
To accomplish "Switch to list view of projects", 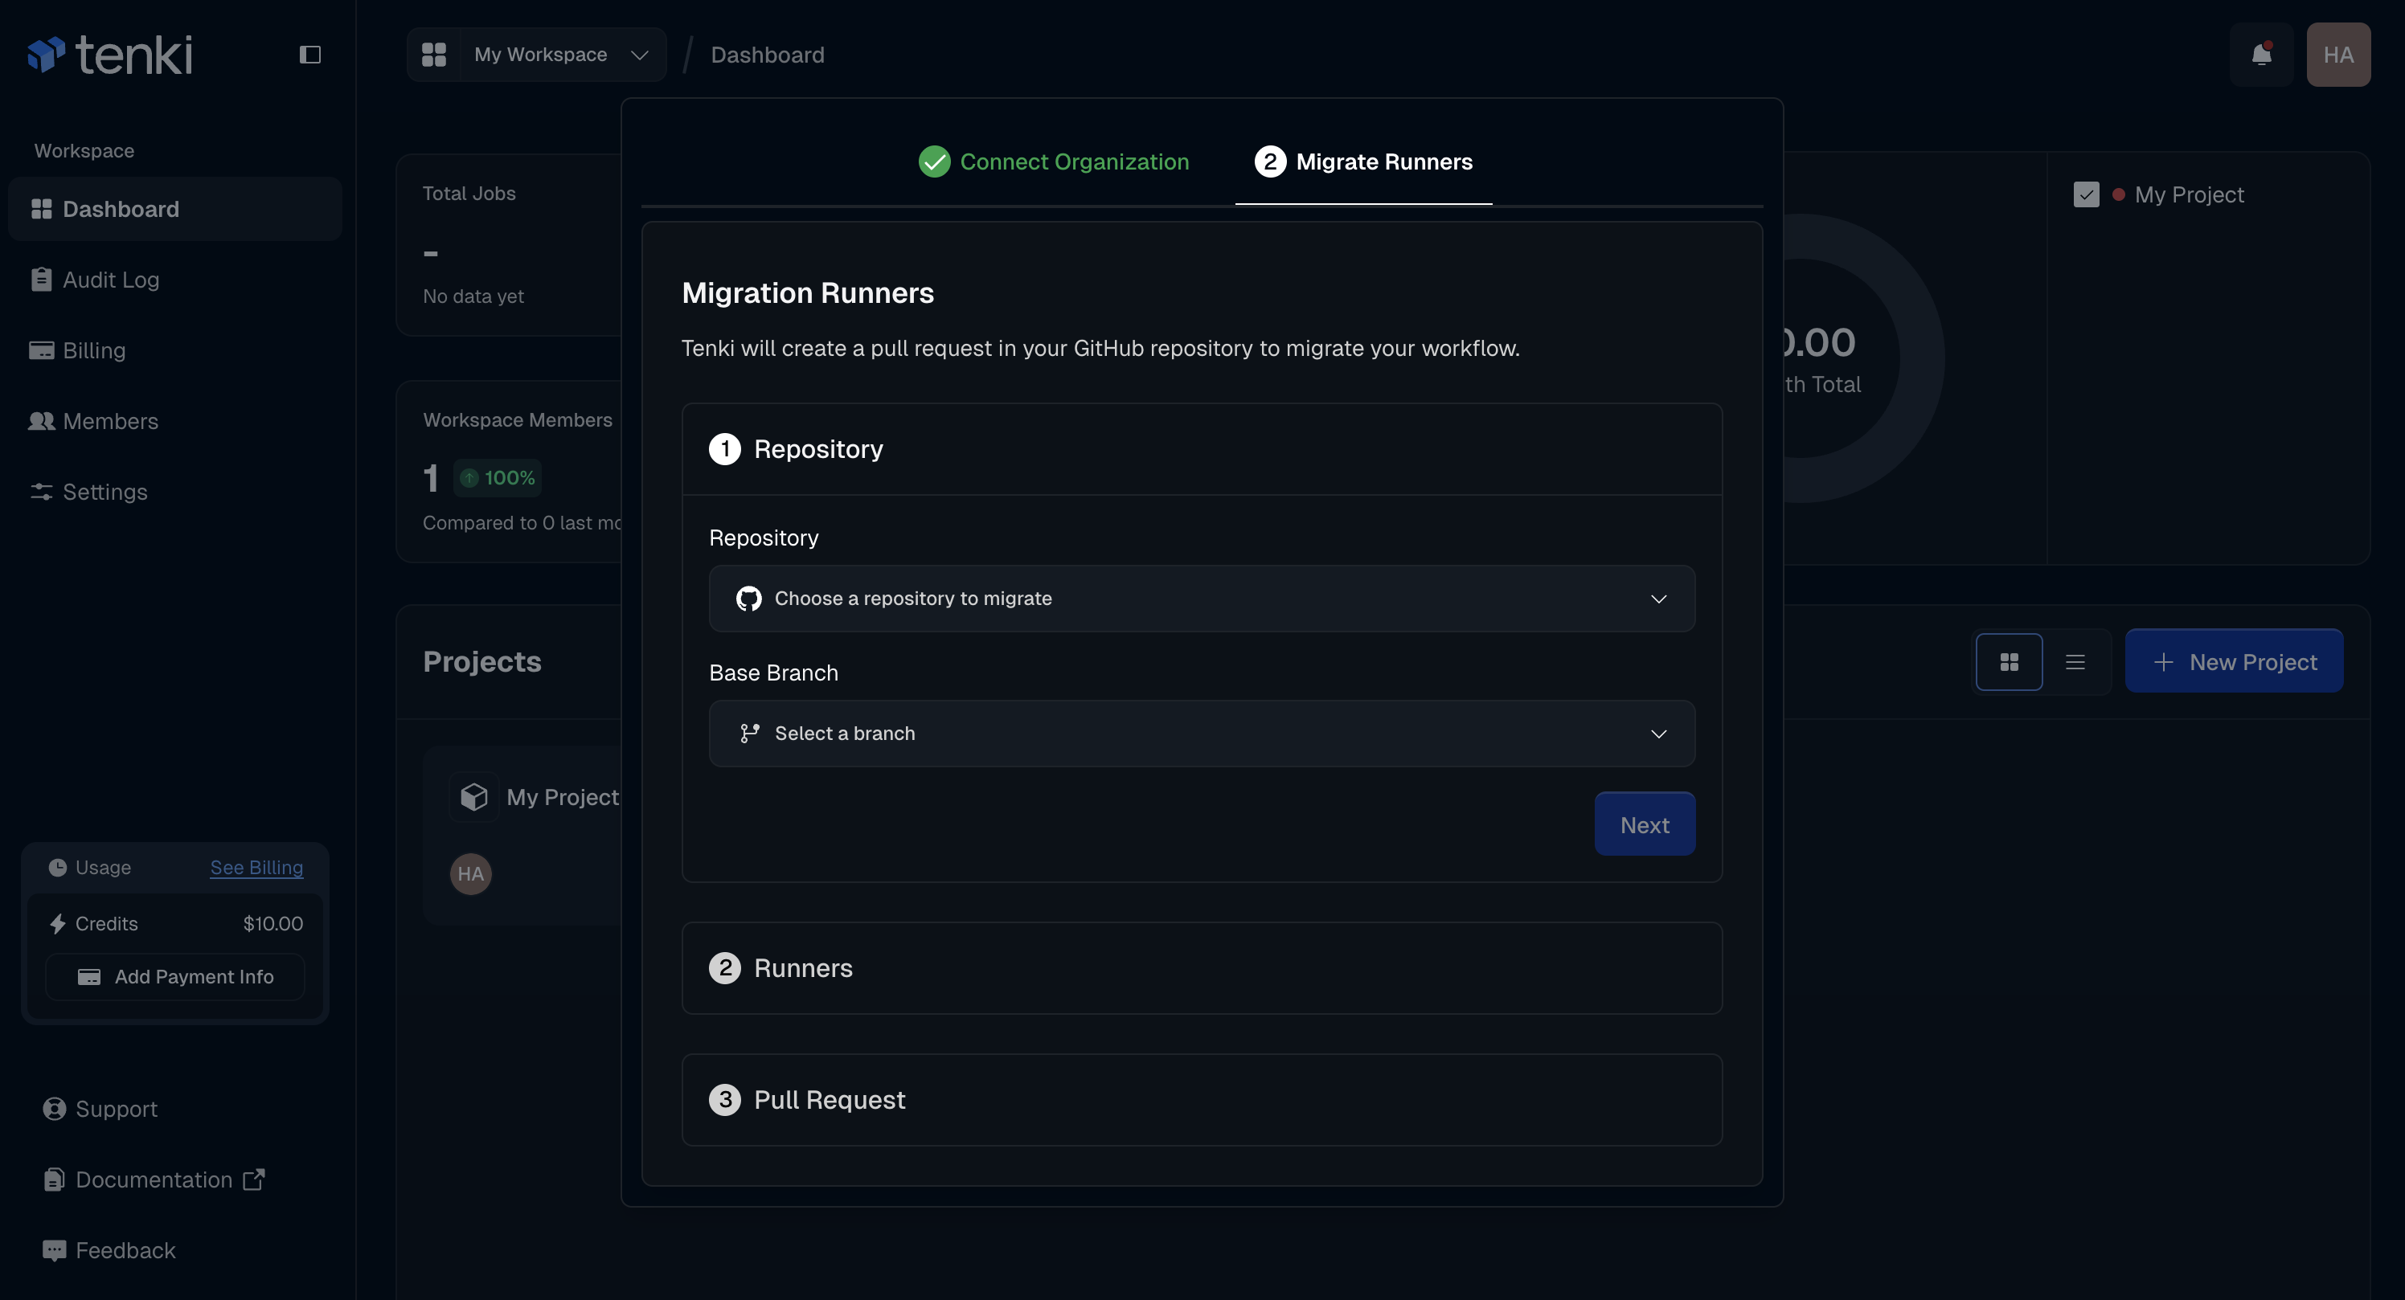I will point(2075,662).
